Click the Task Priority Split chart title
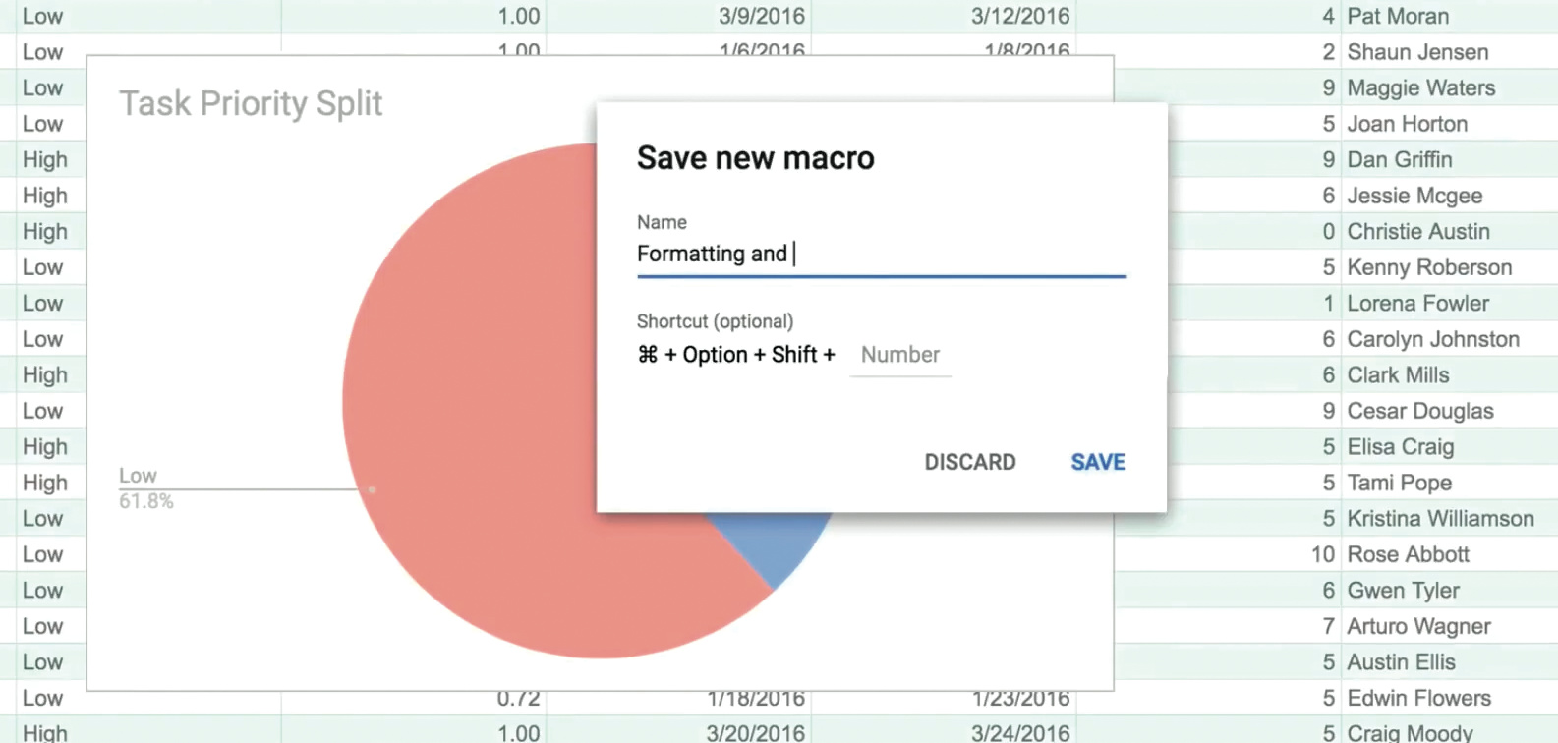The width and height of the screenshot is (1558, 743). pos(251,103)
